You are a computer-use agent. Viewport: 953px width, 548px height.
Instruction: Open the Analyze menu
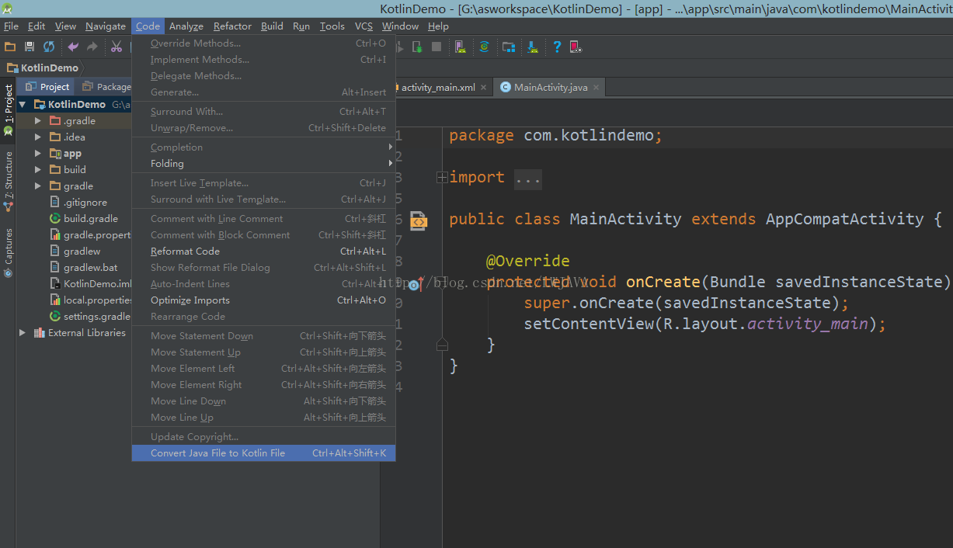click(x=186, y=26)
